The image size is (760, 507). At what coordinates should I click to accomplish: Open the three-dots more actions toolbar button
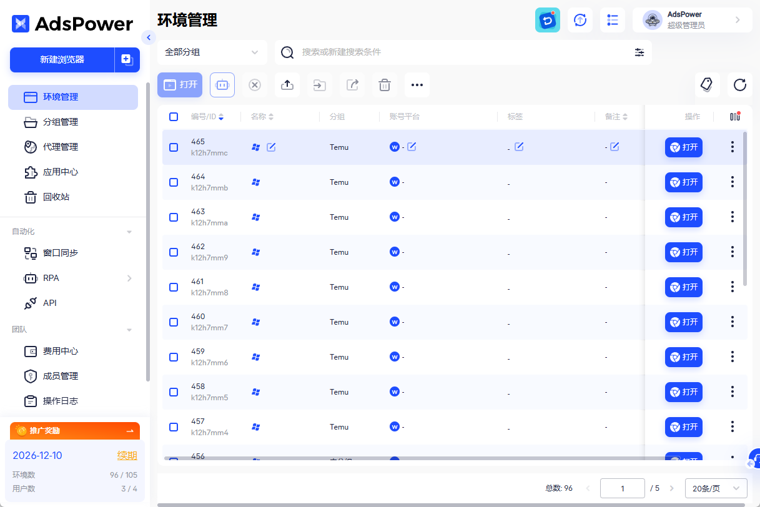tap(417, 85)
